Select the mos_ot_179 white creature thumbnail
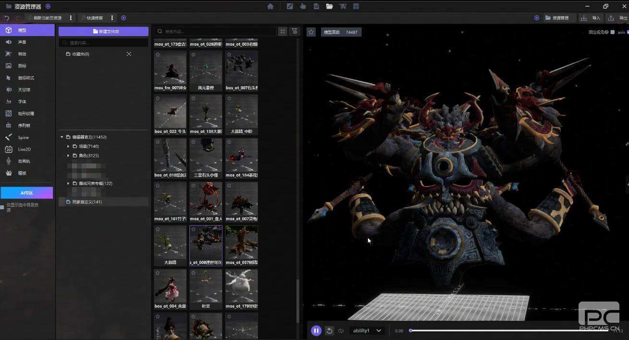 [x=241, y=289]
